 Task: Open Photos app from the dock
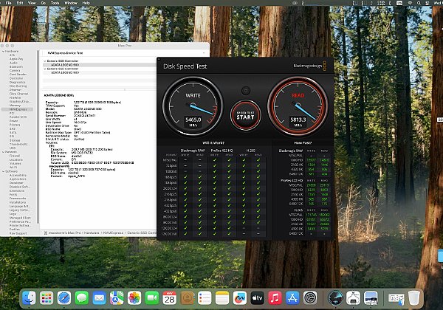coord(134,297)
